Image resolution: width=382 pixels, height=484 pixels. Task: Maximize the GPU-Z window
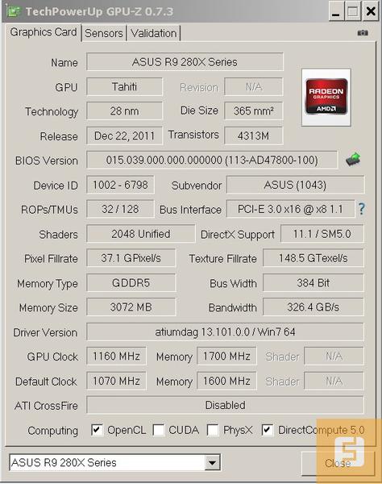pos(353,12)
